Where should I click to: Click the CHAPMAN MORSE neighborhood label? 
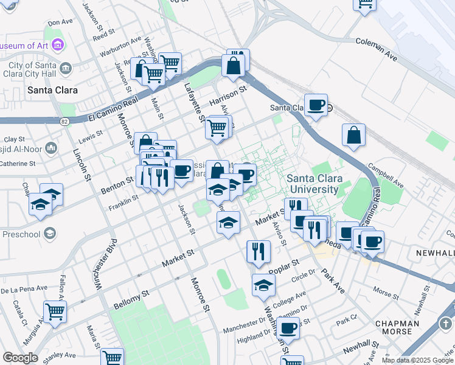pyautogui.click(x=397, y=327)
